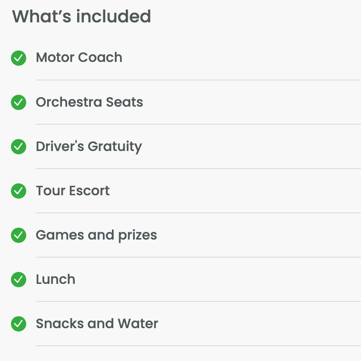Screen dimensions: 361x361
Task: Select the Motor Coach text label
Action: click(x=79, y=57)
